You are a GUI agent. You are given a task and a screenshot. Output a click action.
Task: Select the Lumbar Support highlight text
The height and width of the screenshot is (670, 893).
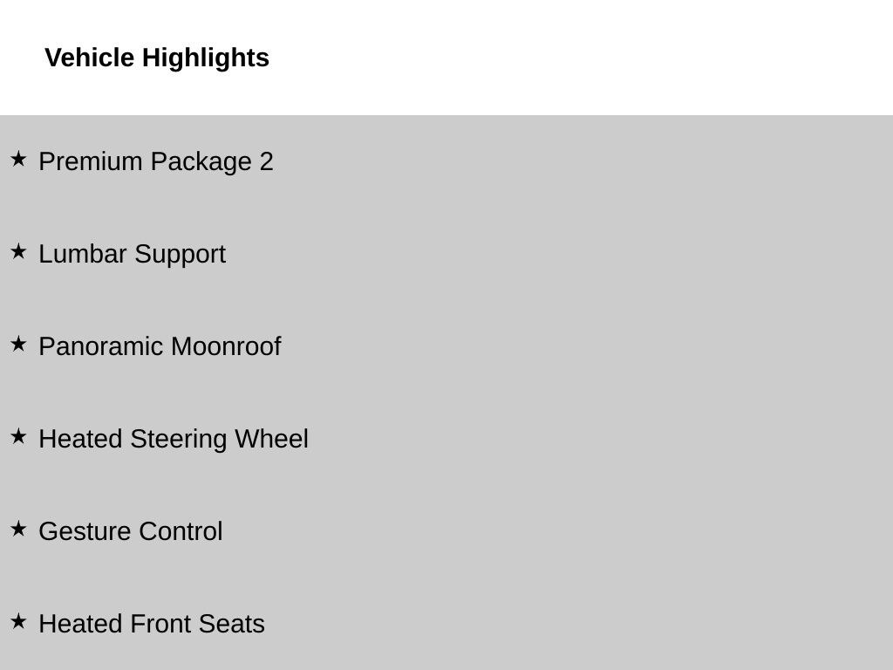133,254
